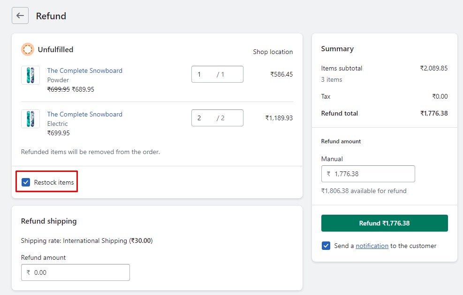Click the ₹1,806.38 available for refund text
The height and width of the screenshot is (295, 463).
click(x=364, y=191)
